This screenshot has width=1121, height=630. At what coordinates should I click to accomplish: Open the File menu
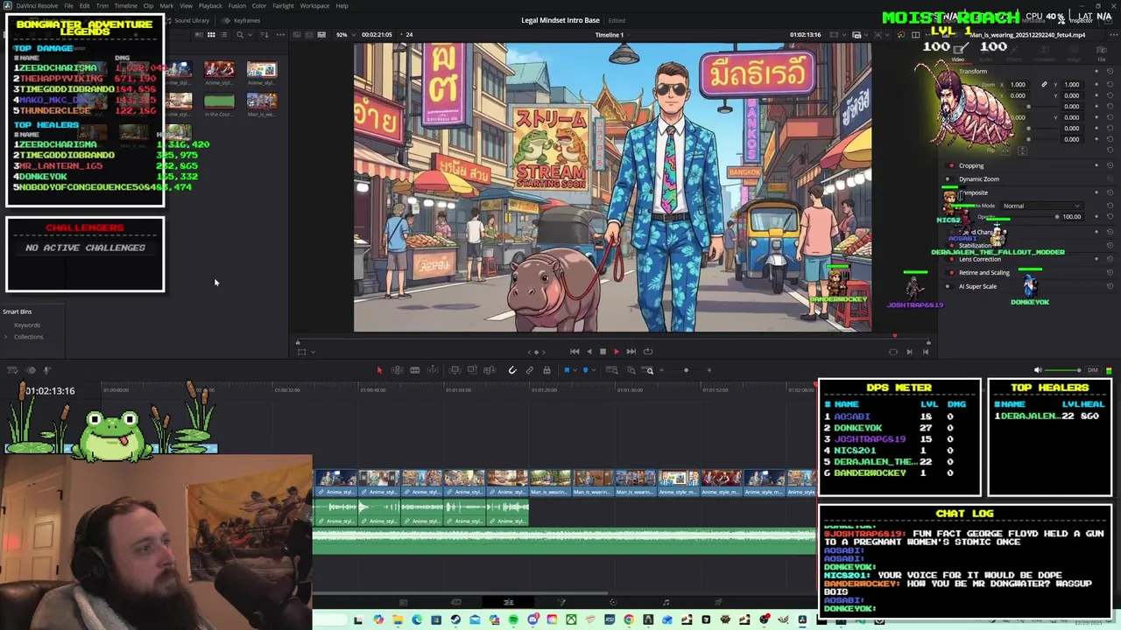(x=68, y=5)
